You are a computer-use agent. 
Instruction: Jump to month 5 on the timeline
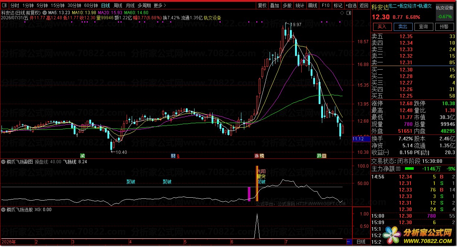[x=185, y=242]
